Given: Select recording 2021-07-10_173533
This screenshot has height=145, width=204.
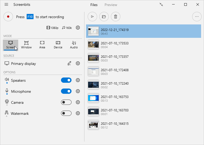Looking at the screenshot, I should pyautogui.click(x=144, y=45).
